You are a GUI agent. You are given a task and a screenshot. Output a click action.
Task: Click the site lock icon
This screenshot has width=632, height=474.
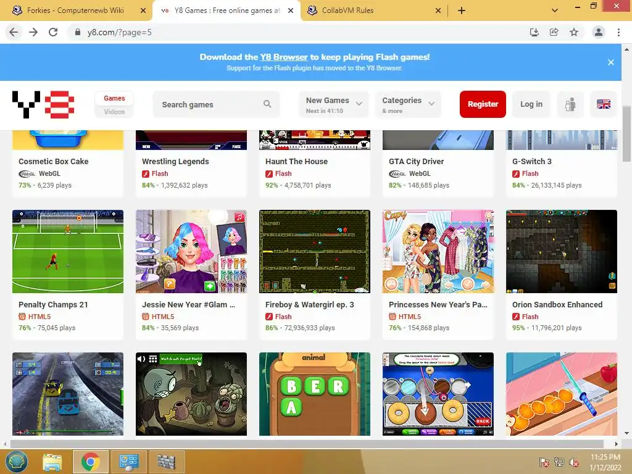[x=78, y=32]
